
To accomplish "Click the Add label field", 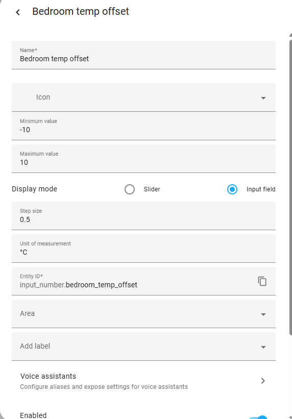I will coord(143,347).
